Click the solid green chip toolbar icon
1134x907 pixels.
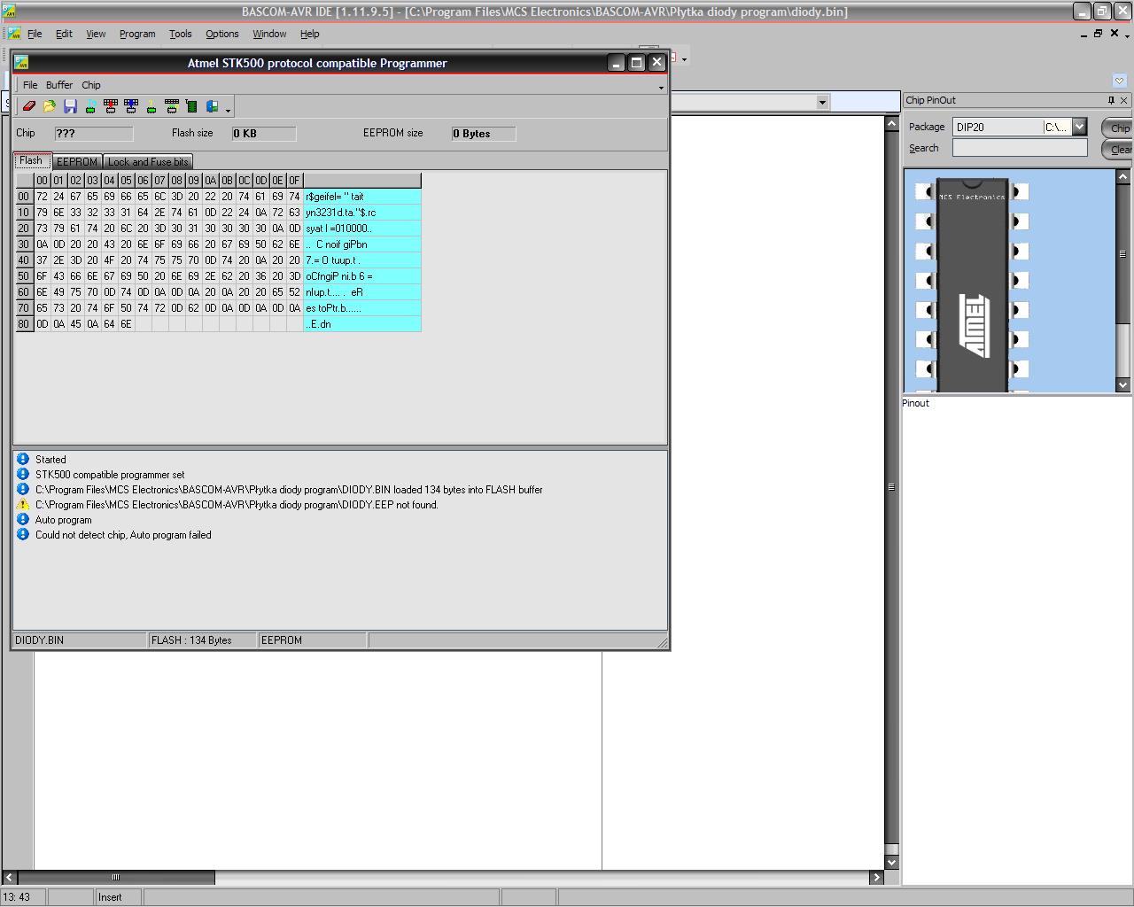(191, 107)
